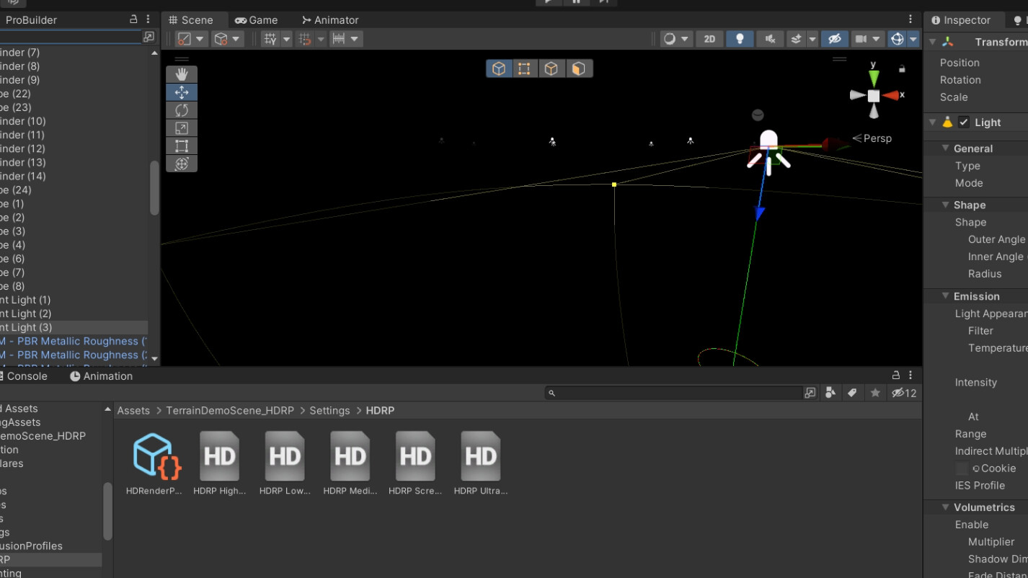Select the Scale tool
1028x578 pixels.
pyautogui.click(x=182, y=128)
